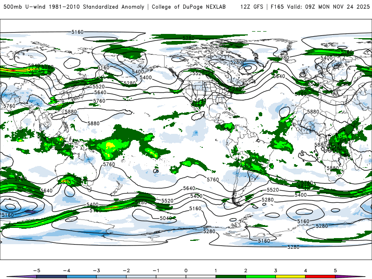
Task: Select the red swatch between 4 and 5
Action: click(x=320, y=277)
